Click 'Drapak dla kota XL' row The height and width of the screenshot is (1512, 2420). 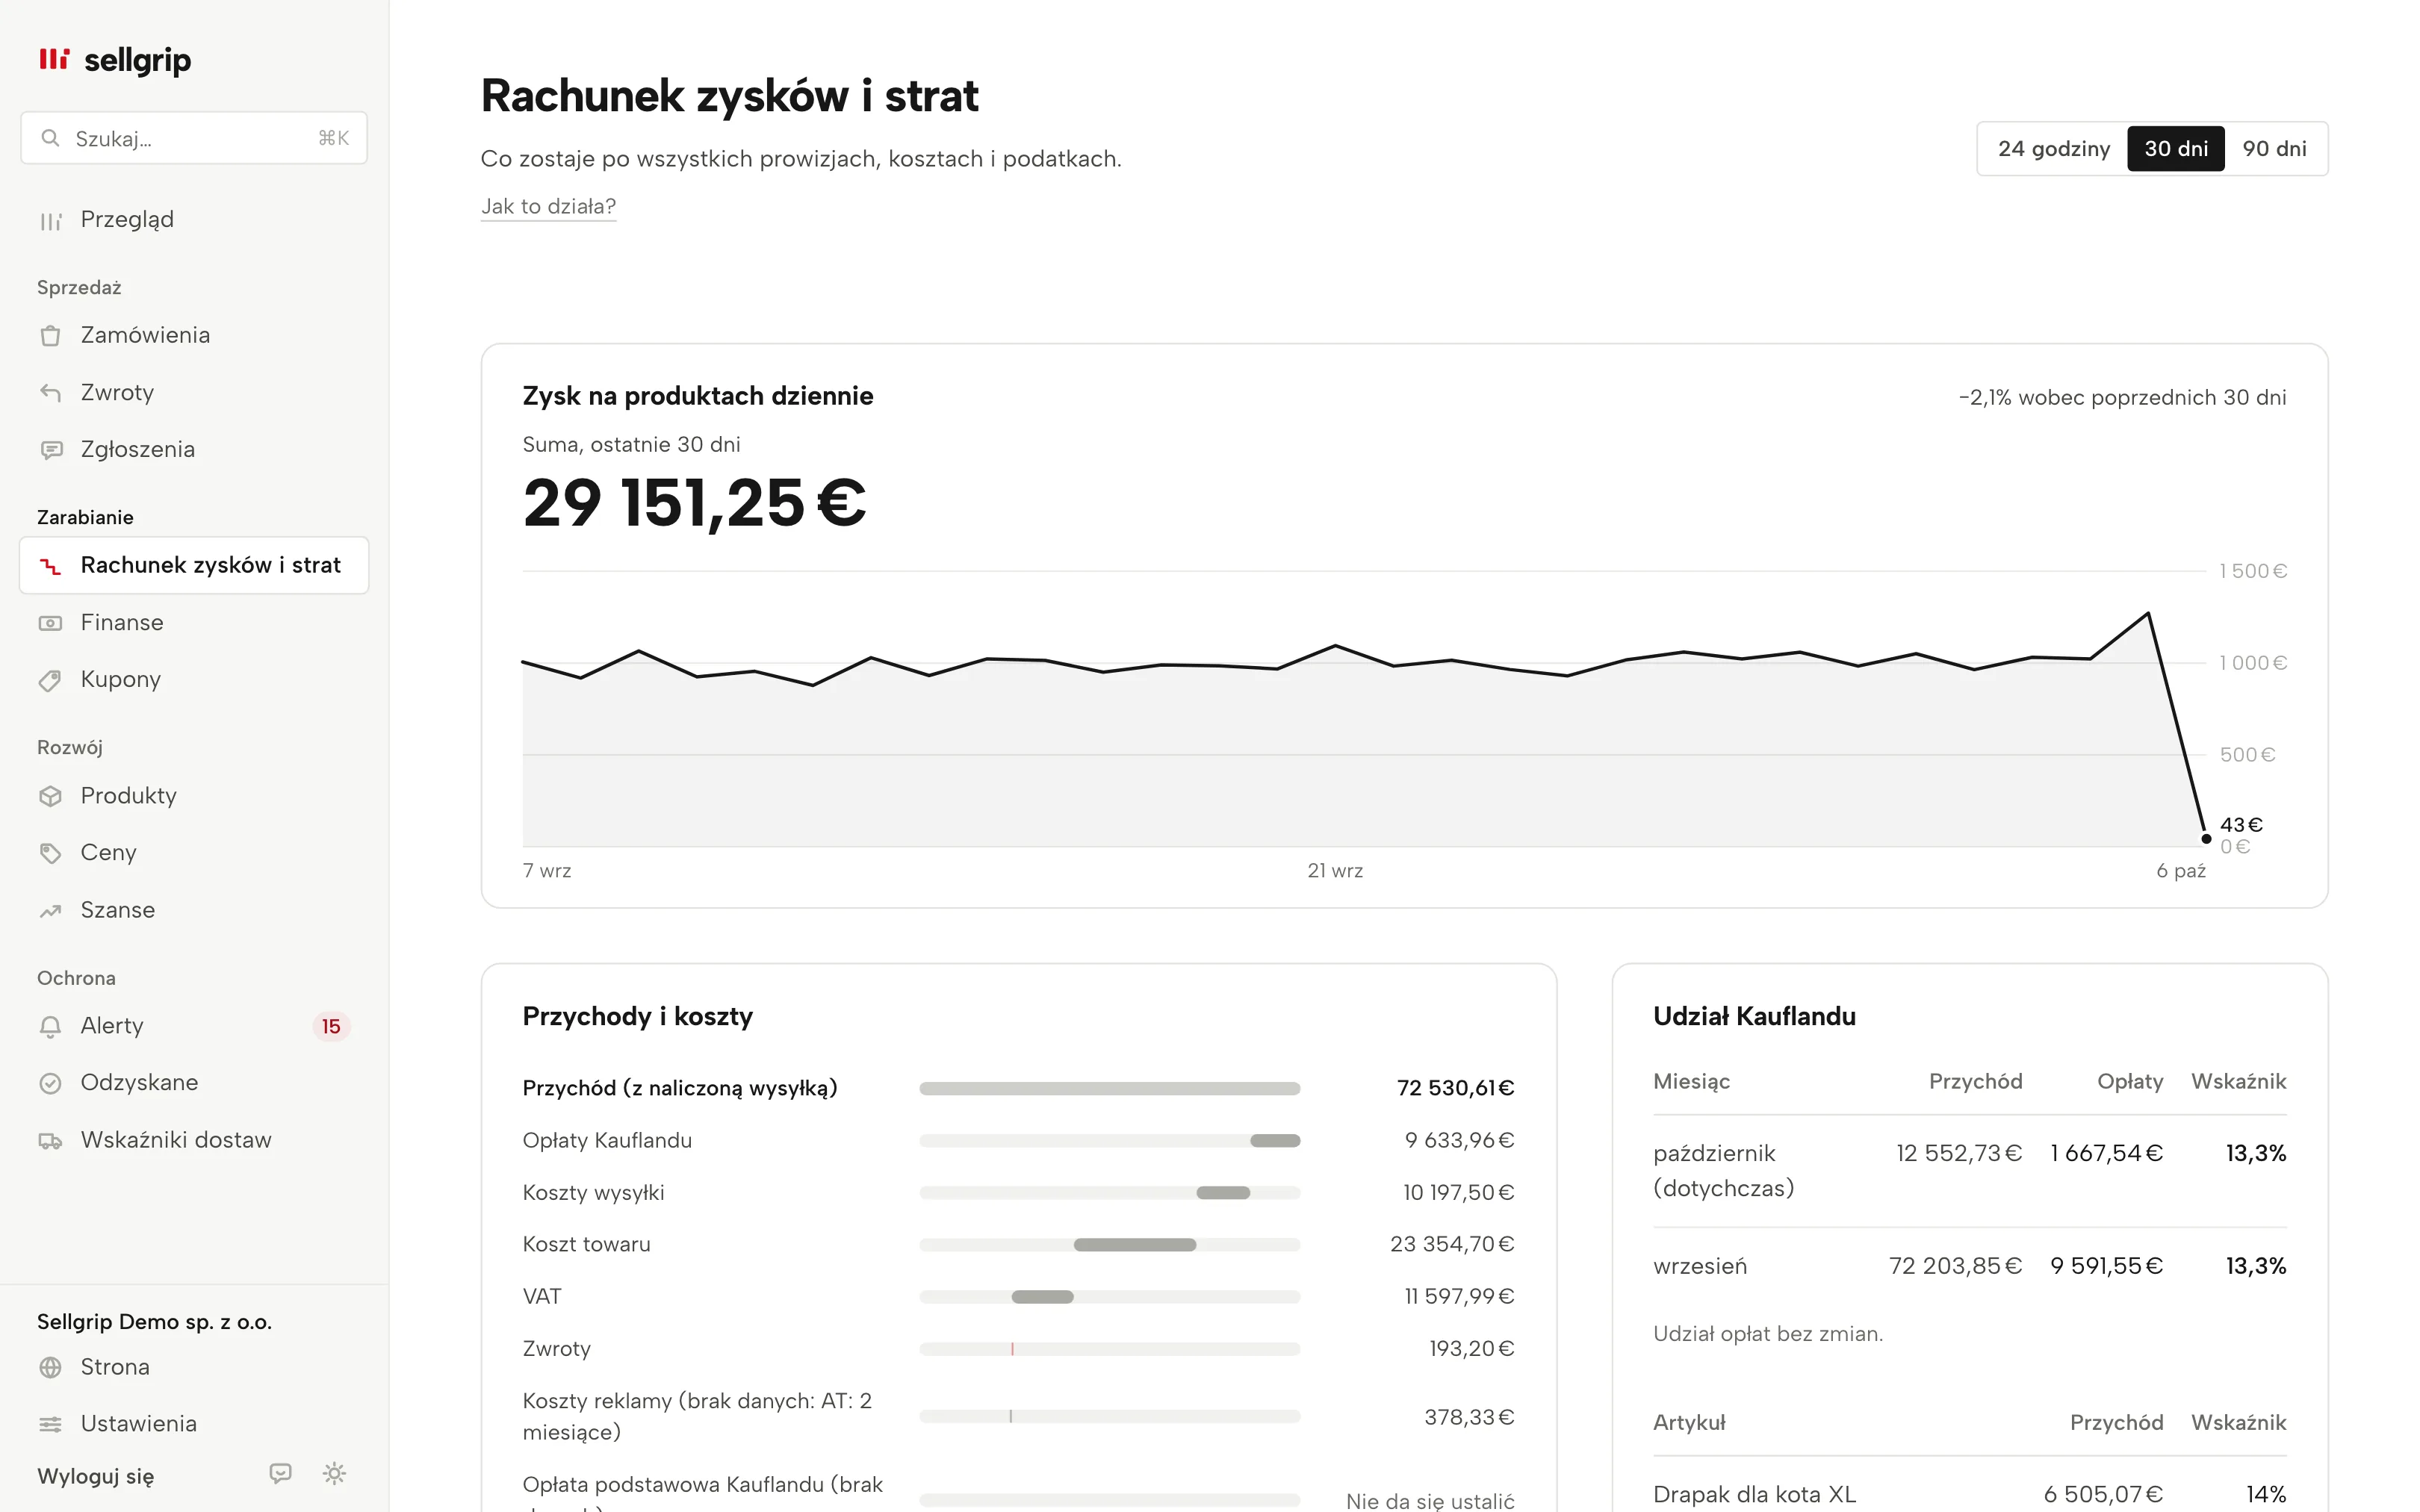click(1970, 1494)
